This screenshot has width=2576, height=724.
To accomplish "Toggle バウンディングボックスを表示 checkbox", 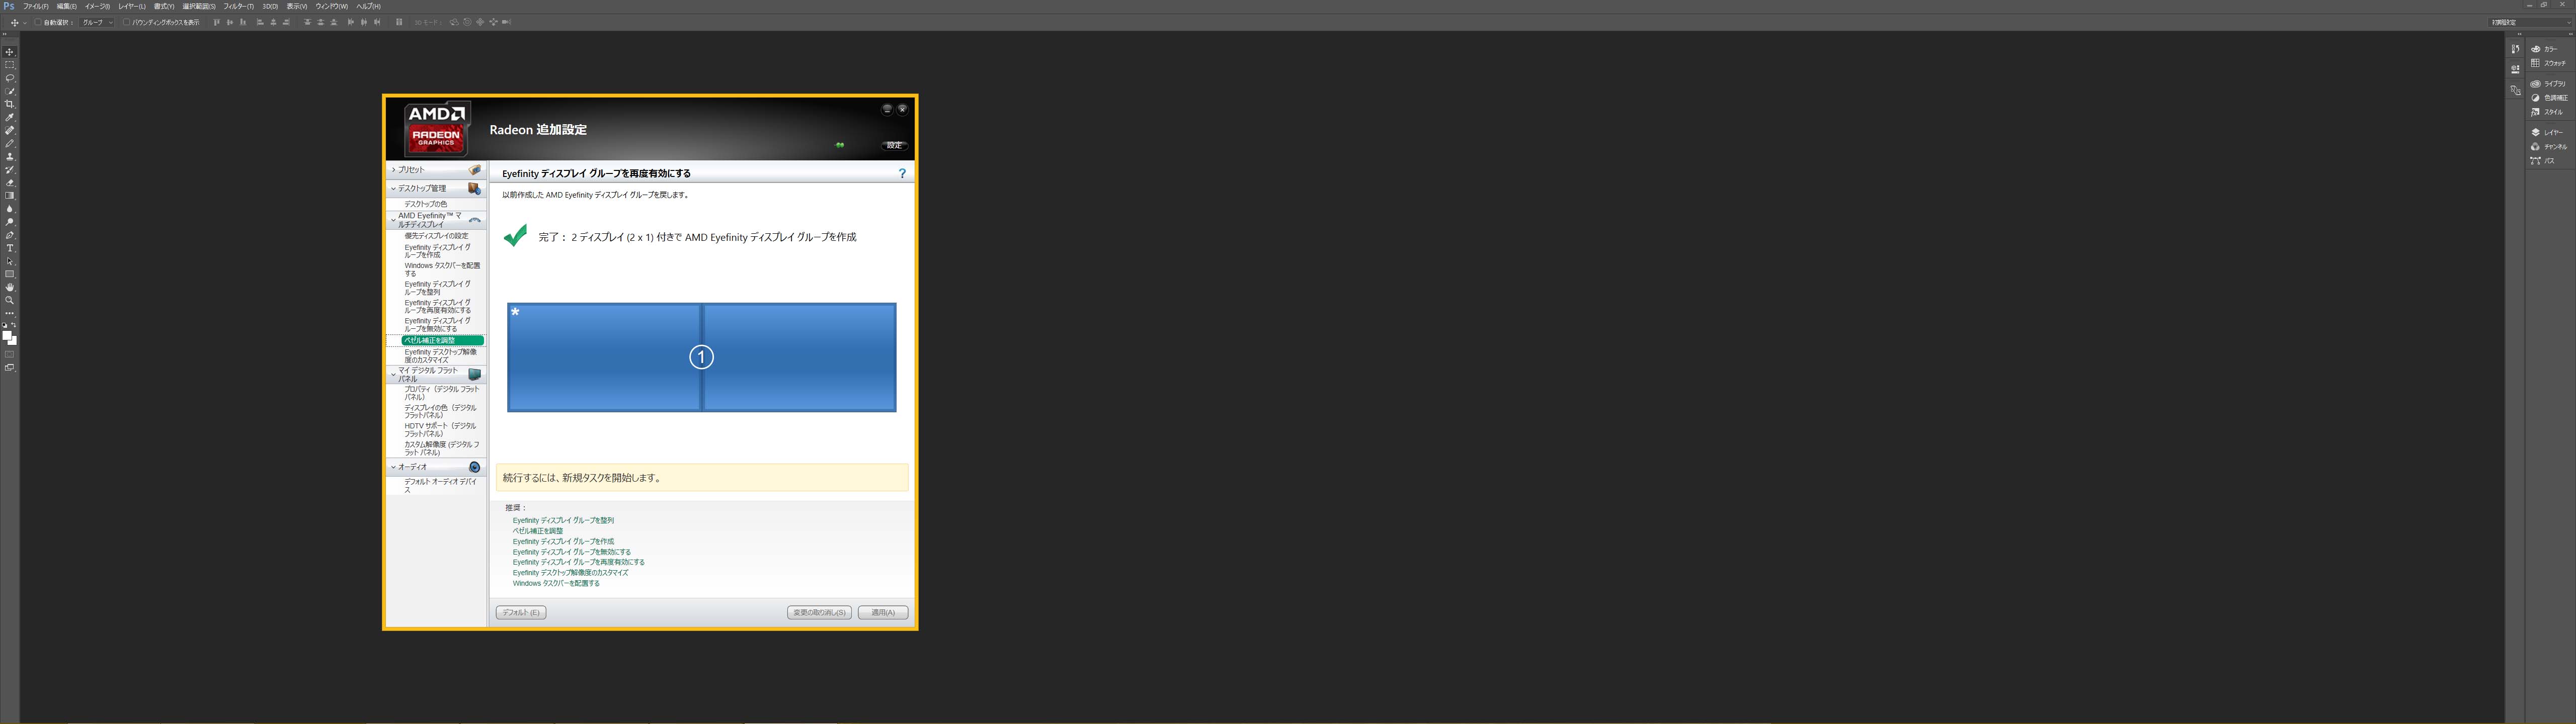I will (x=126, y=22).
